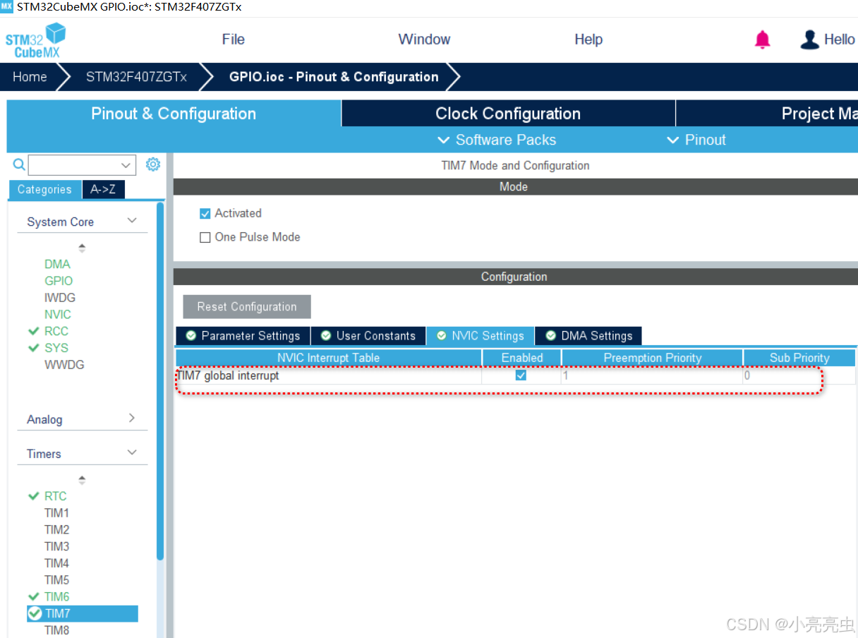
Task: Switch to Clock Configuration tab
Action: (508, 114)
